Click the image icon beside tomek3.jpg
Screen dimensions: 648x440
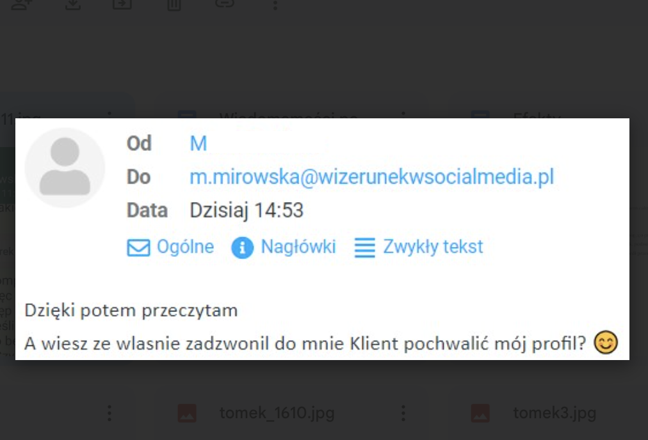[480, 412]
